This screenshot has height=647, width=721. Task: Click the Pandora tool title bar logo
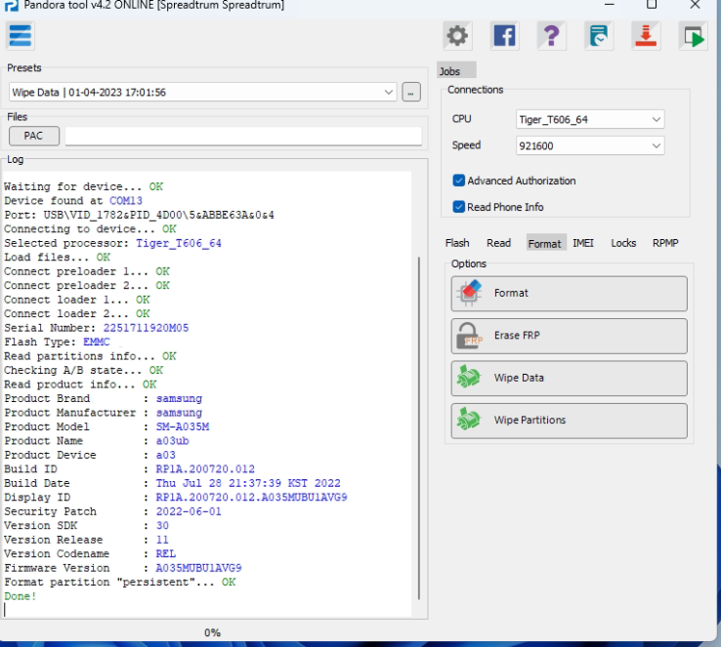pyautogui.click(x=11, y=6)
